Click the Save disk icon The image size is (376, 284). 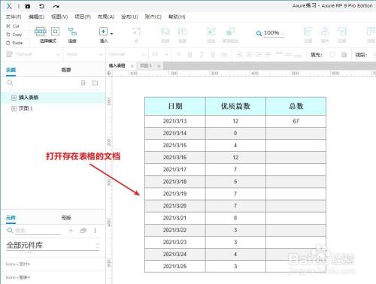click(x=28, y=6)
